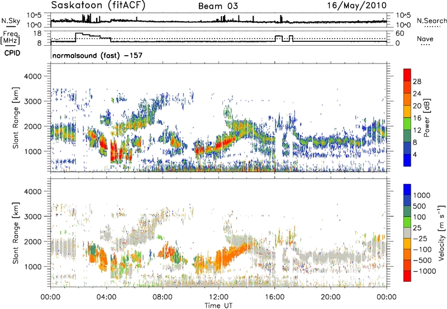Click the '12:00' time axis label

click(x=218, y=297)
